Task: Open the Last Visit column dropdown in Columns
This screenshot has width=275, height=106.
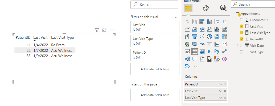Action: (x=221, y=91)
